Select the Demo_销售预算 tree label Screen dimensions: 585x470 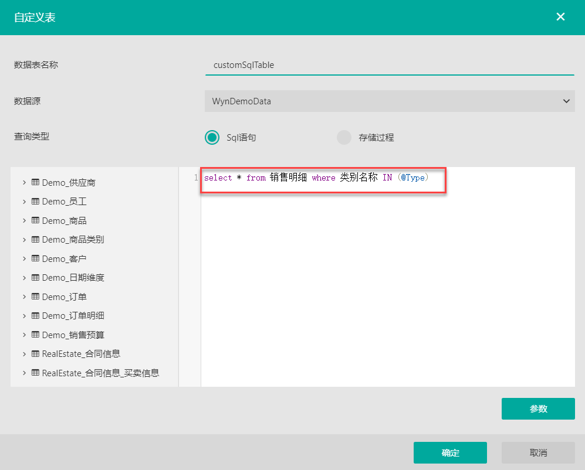(x=73, y=335)
